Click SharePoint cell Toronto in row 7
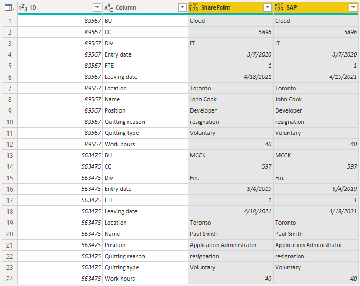Viewport: 360px width, 286px height. [230, 88]
